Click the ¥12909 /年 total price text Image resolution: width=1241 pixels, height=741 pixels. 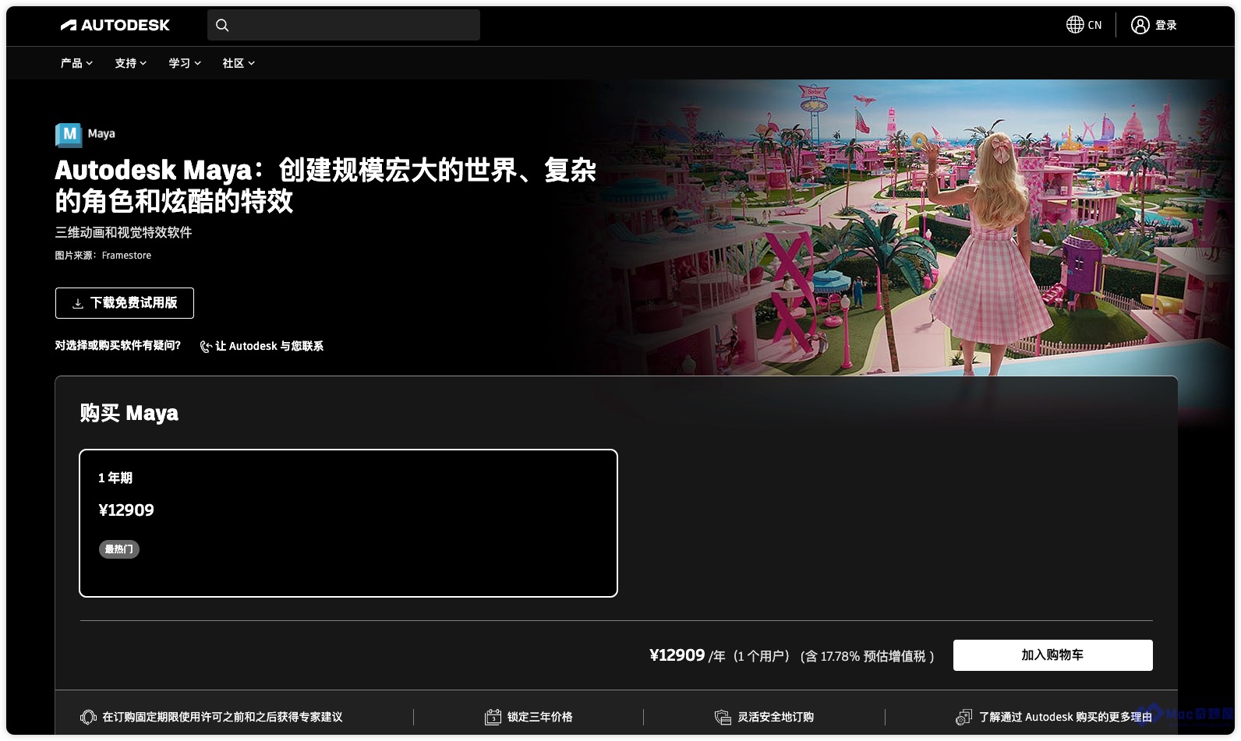click(x=688, y=655)
